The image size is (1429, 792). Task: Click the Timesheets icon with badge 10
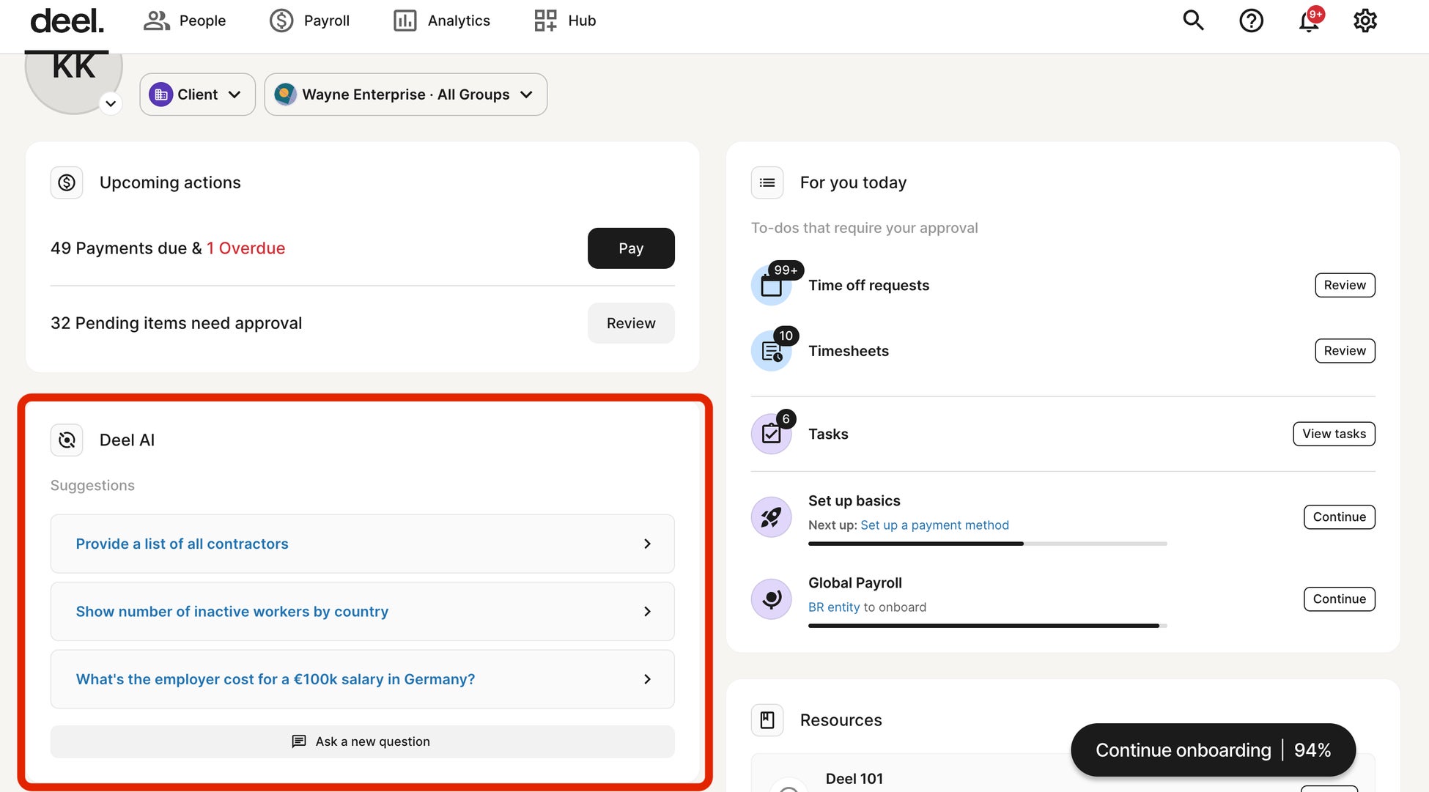[x=771, y=351]
